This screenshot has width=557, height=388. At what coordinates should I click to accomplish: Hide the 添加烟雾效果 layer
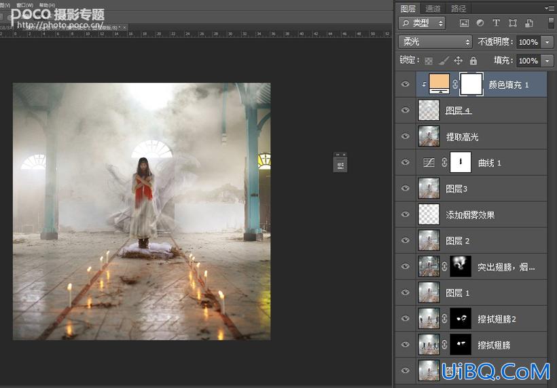(406, 214)
